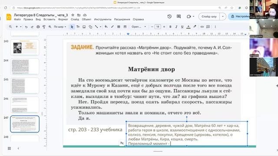Open the Справка menu

(x=138, y=19)
